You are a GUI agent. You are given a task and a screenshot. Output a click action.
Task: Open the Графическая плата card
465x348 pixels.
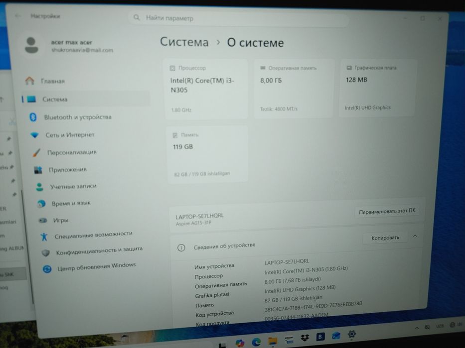click(377, 87)
